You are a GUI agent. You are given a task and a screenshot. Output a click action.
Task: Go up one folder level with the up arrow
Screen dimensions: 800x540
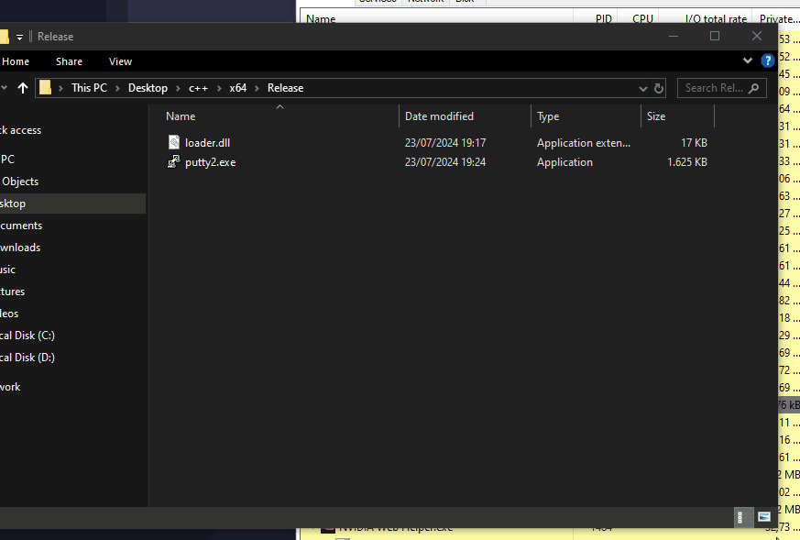click(20, 88)
